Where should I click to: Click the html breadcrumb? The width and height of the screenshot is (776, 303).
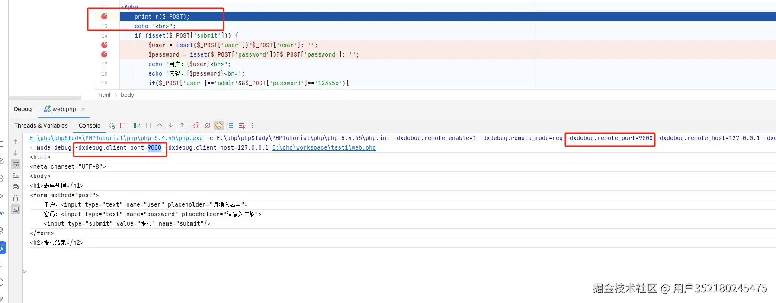tap(104, 95)
